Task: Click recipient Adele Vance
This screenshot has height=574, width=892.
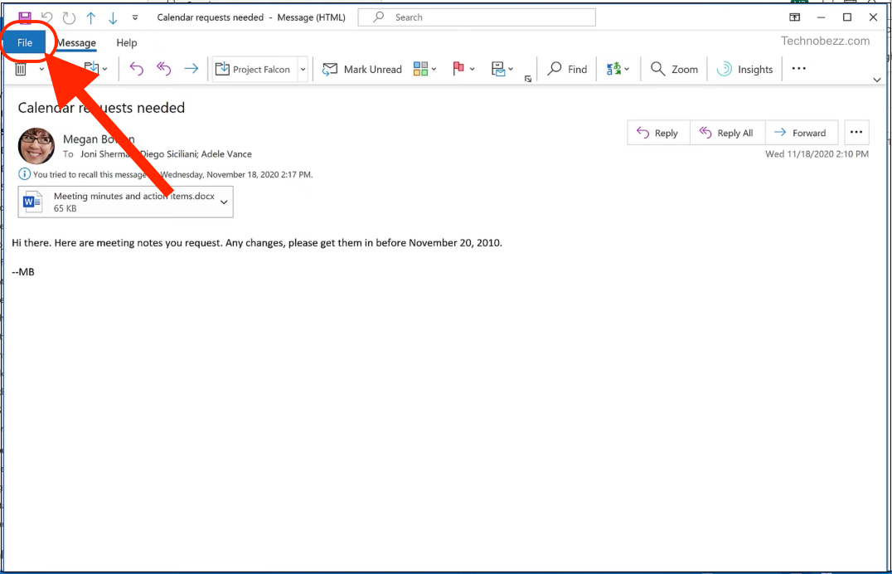Action: (x=226, y=153)
